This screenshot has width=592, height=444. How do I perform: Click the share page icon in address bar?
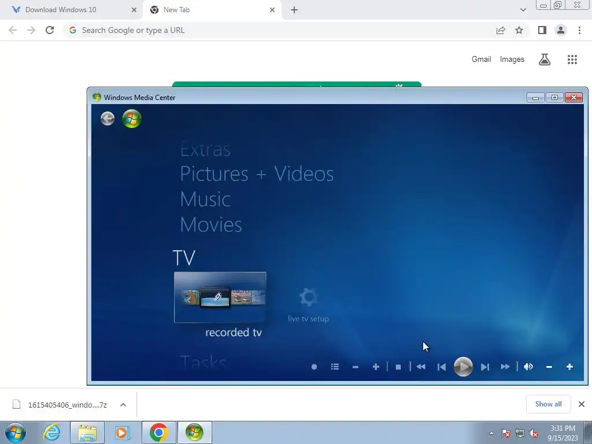[x=501, y=30]
